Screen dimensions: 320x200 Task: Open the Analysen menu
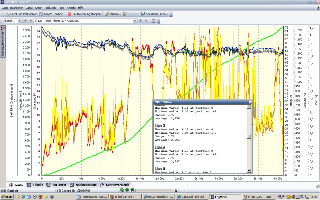click(x=50, y=8)
